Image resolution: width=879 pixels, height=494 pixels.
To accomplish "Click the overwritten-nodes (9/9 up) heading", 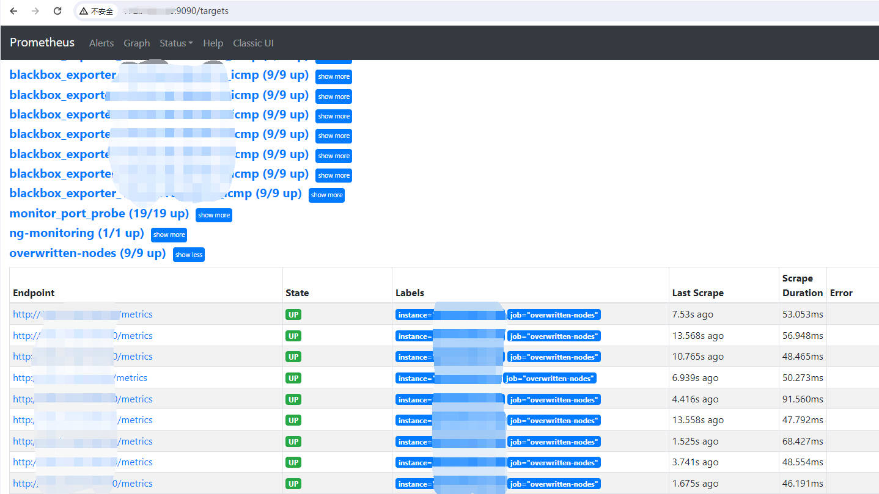I will click(x=87, y=253).
